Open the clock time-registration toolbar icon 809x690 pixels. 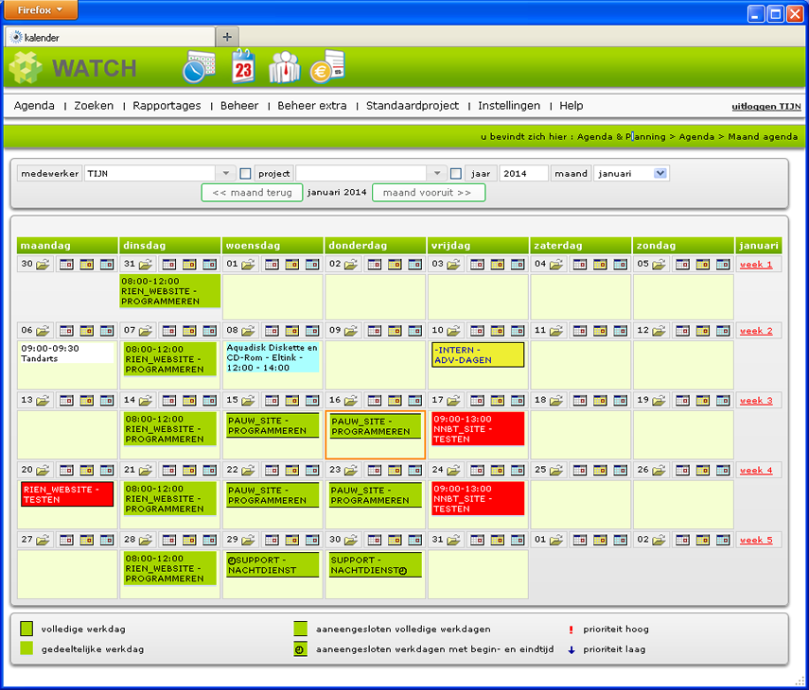click(x=199, y=66)
